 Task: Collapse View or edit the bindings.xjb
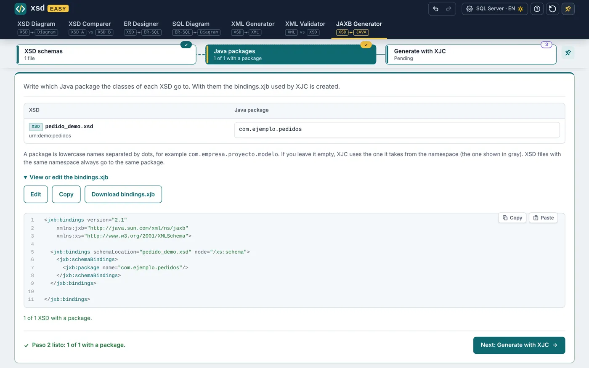click(x=66, y=177)
